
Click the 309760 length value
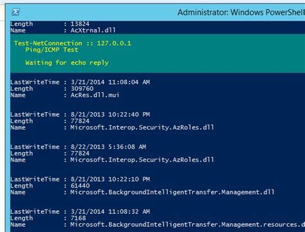pyautogui.click(x=82, y=89)
